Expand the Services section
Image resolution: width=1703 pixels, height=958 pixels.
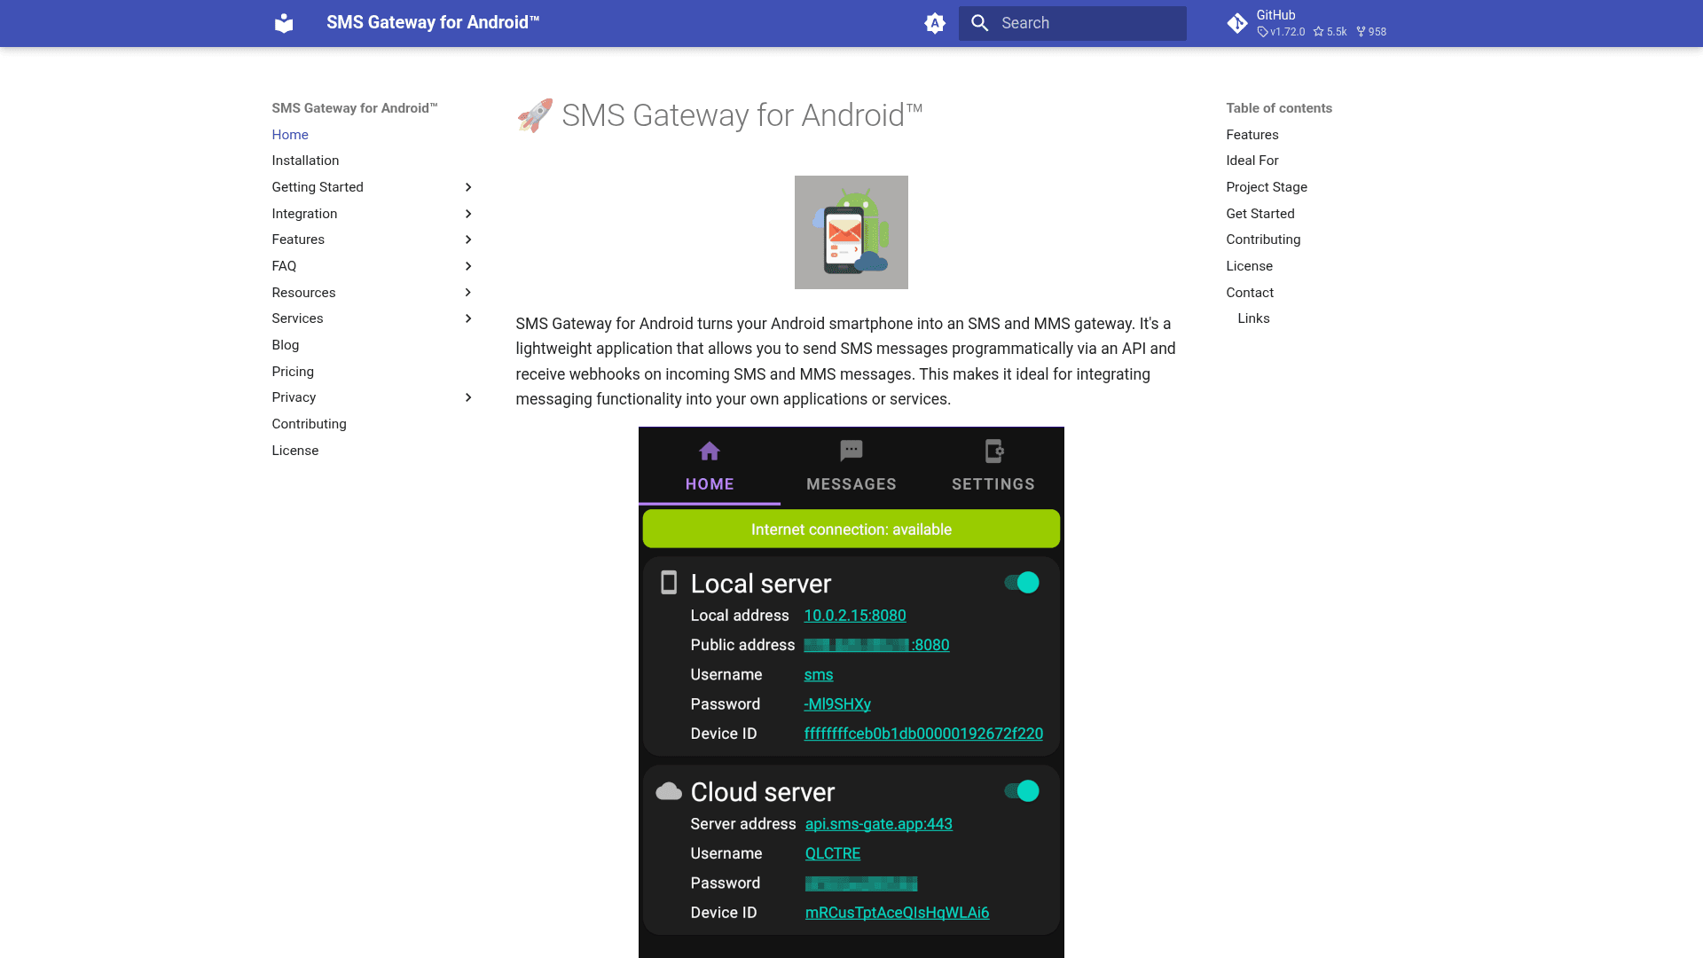pos(468,318)
